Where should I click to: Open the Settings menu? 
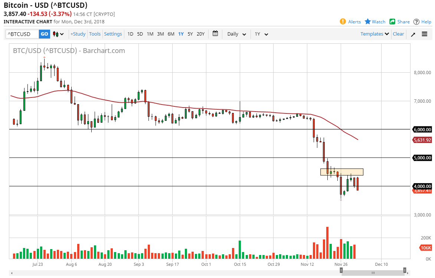point(113,34)
